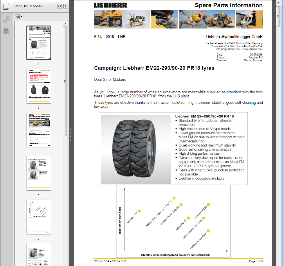
Task: Click the right arrow button beside Page Thumbnails
Action: coord(66,6)
